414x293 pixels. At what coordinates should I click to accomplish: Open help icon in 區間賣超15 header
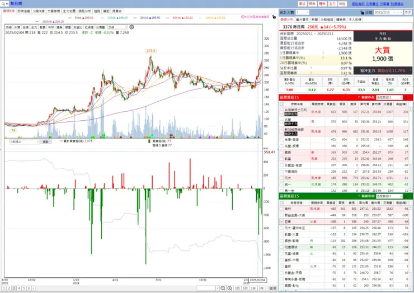(x=359, y=196)
